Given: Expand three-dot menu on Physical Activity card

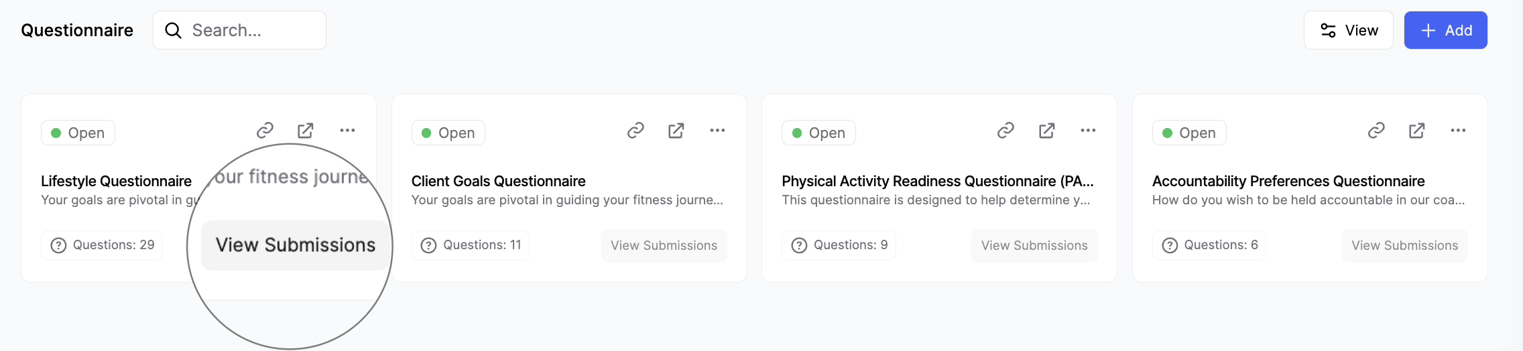Looking at the screenshot, I should 1088,130.
